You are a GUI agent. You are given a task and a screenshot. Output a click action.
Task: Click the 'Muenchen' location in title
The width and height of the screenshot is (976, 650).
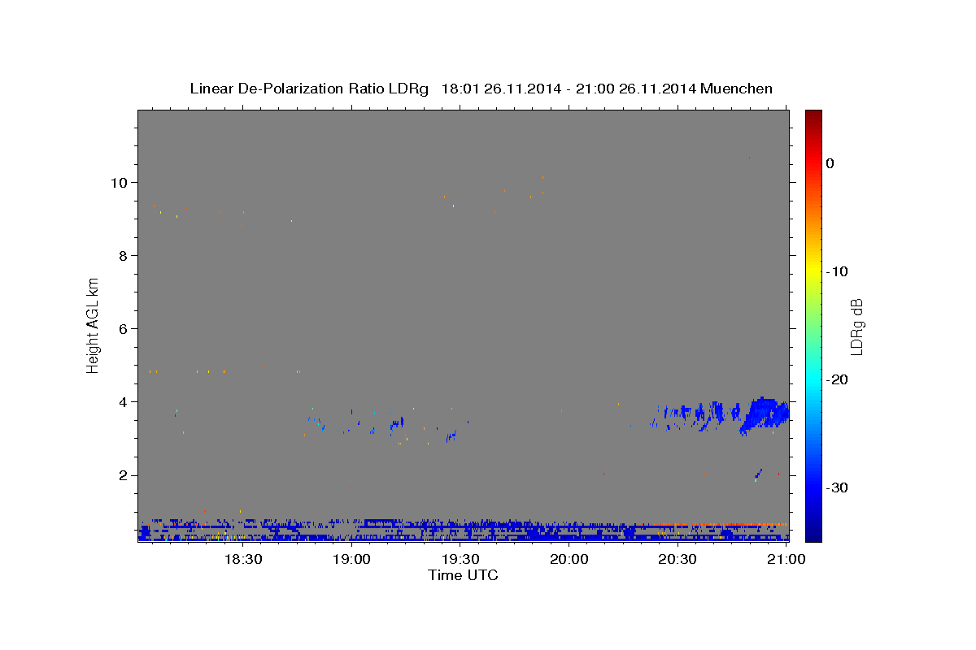click(737, 89)
